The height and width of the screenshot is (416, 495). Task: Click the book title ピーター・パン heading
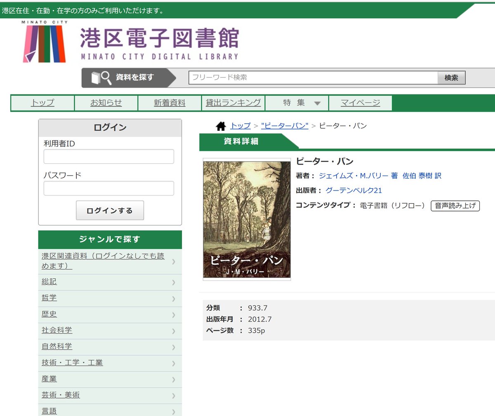[325, 161]
